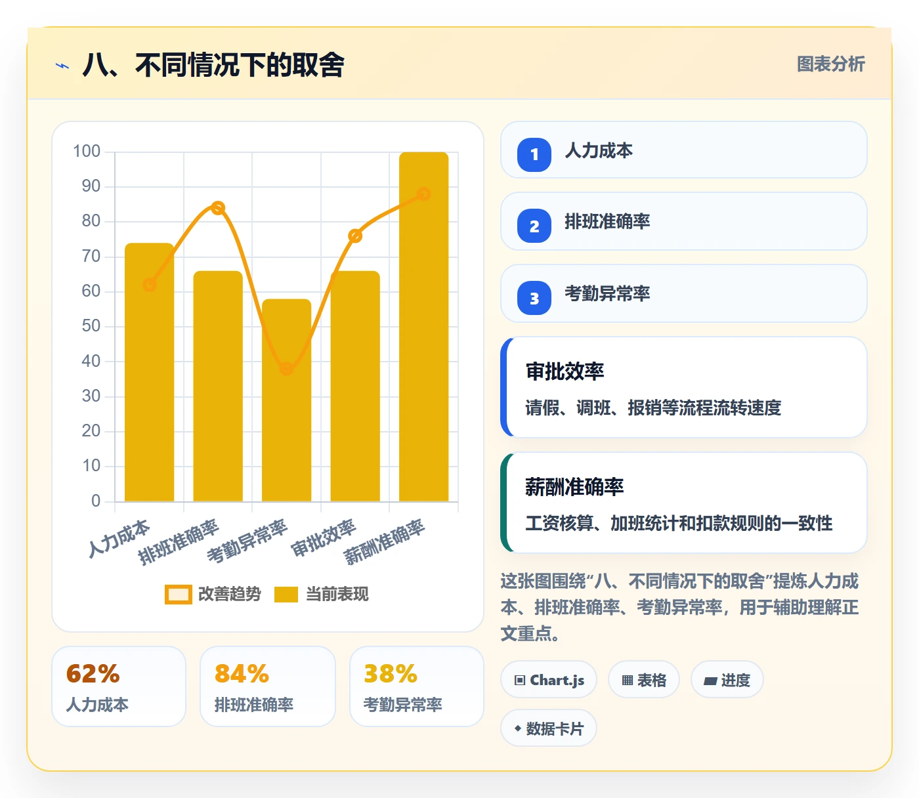
Task: Click the summary paragraph starting 这张图围绕
Action: (x=680, y=607)
